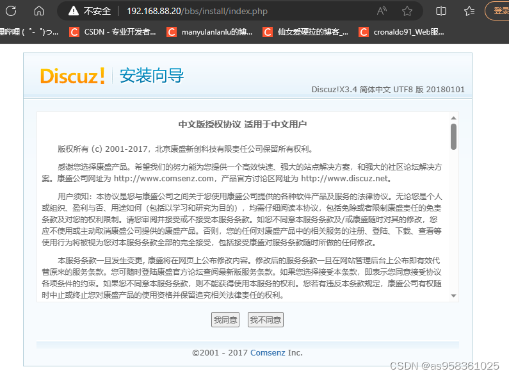Open the favorites list icon
Viewport: 509px width, 376px height.
coord(469,11)
